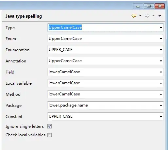Open the Enumeration UPPER_CASE dropdown
The width and height of the screenshot is (168, 150).
[161, 50]
